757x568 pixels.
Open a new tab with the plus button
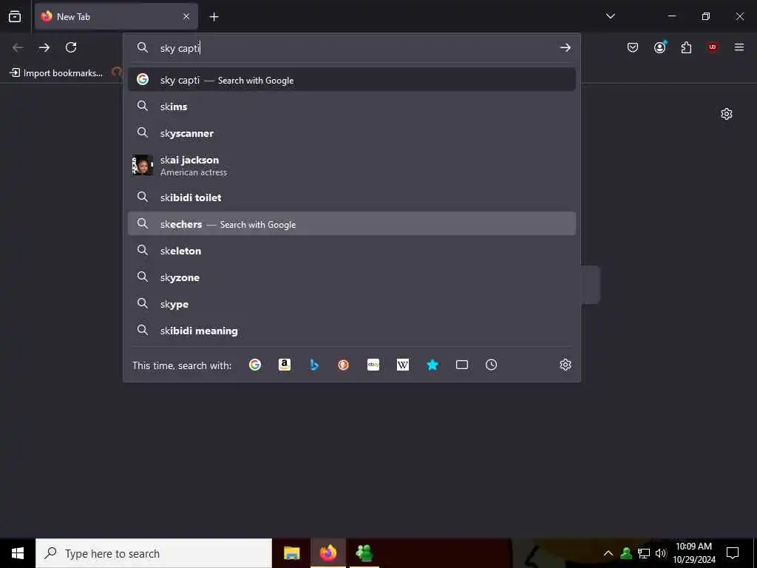point(214,17)
